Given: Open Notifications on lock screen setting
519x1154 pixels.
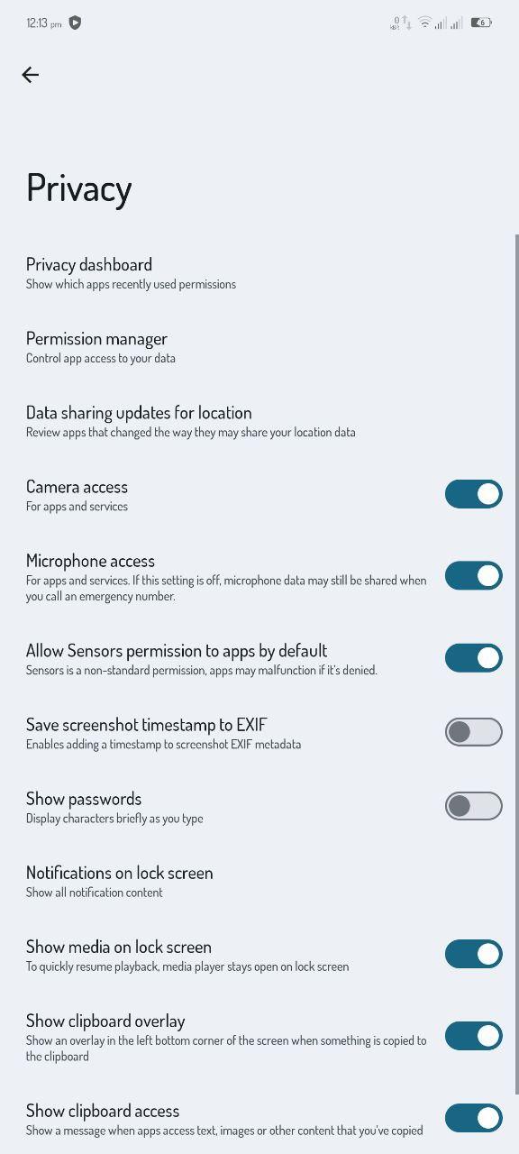Looking at the screenshot, I should point(259,880).
